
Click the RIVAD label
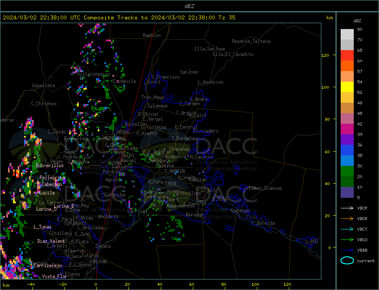(174, 192)
